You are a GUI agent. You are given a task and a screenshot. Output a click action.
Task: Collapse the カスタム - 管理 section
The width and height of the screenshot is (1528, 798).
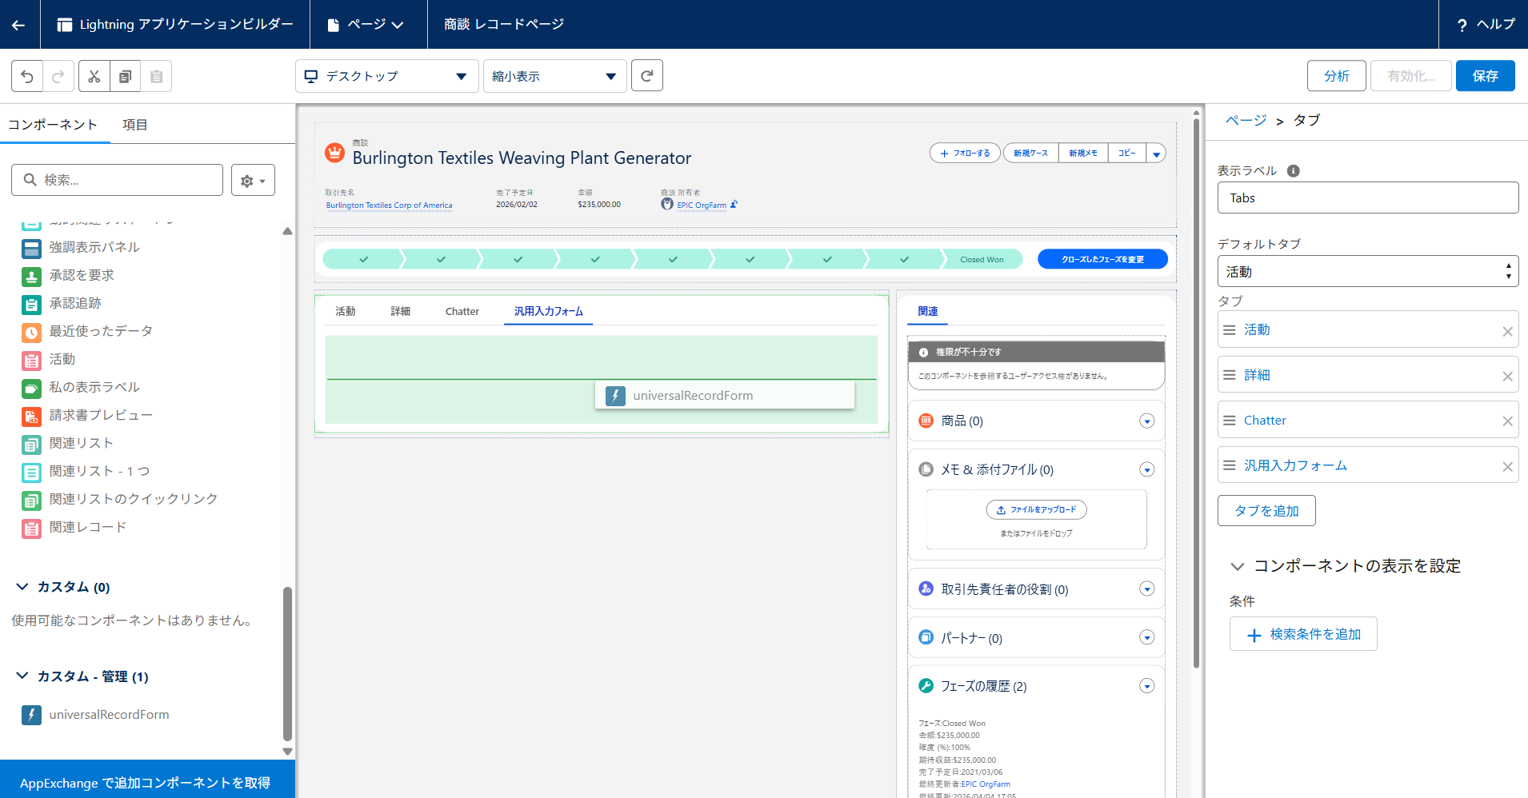pyautogui.click(x=22, y=676)
